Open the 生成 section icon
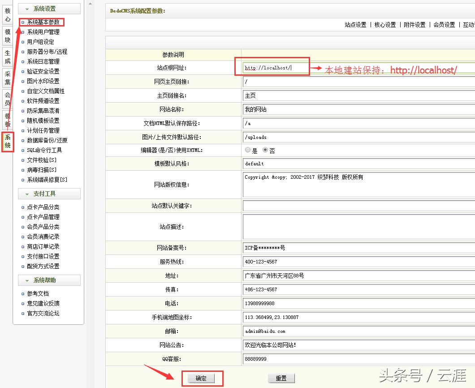 pos(7,56)
